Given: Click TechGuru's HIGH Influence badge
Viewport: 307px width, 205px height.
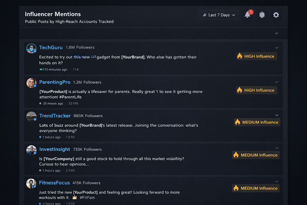Looking at the screenshot, I should tap(256, 56).
